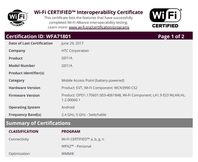Select the WMM program entry
The height and width of the screenshot is (162, 198).
click(x=68, y=154)
